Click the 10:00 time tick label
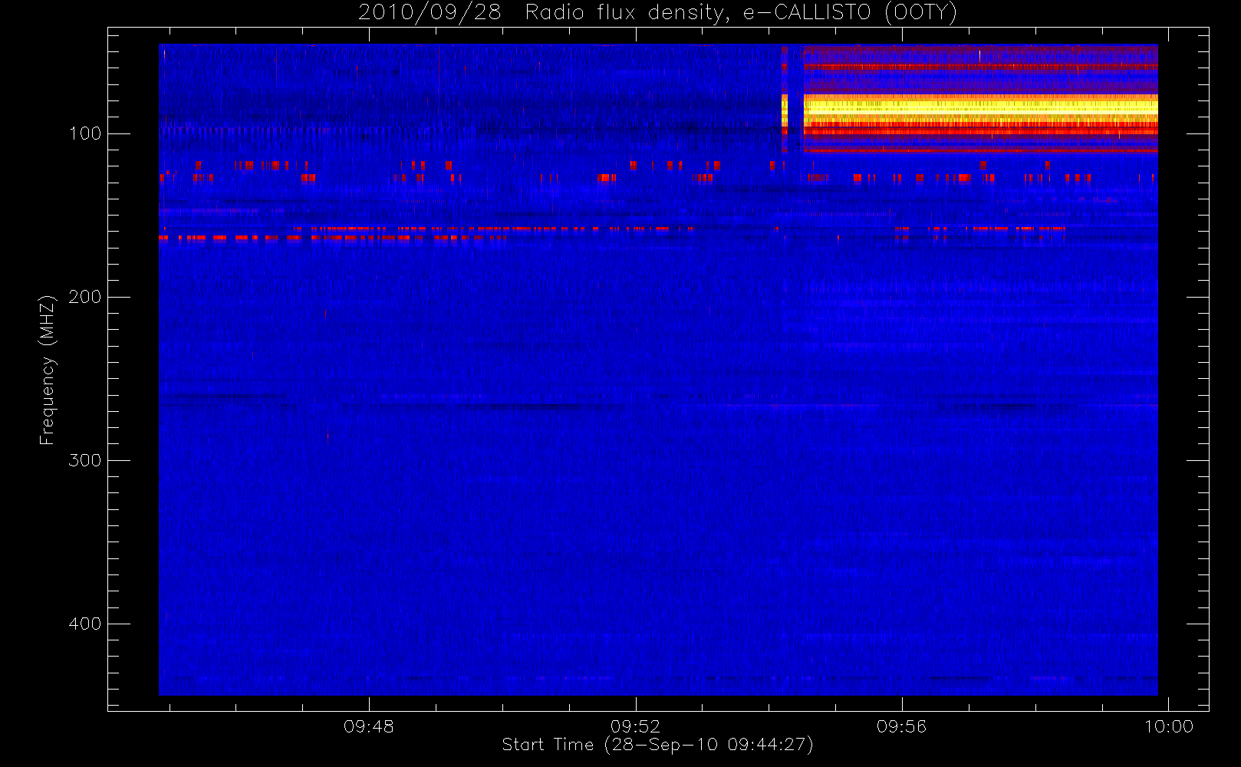Image resolution: width=1241 pixels, height=767 pixels. click(1169, 726)
